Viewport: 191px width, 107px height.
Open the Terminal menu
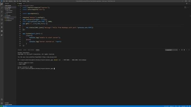(24, 1)
